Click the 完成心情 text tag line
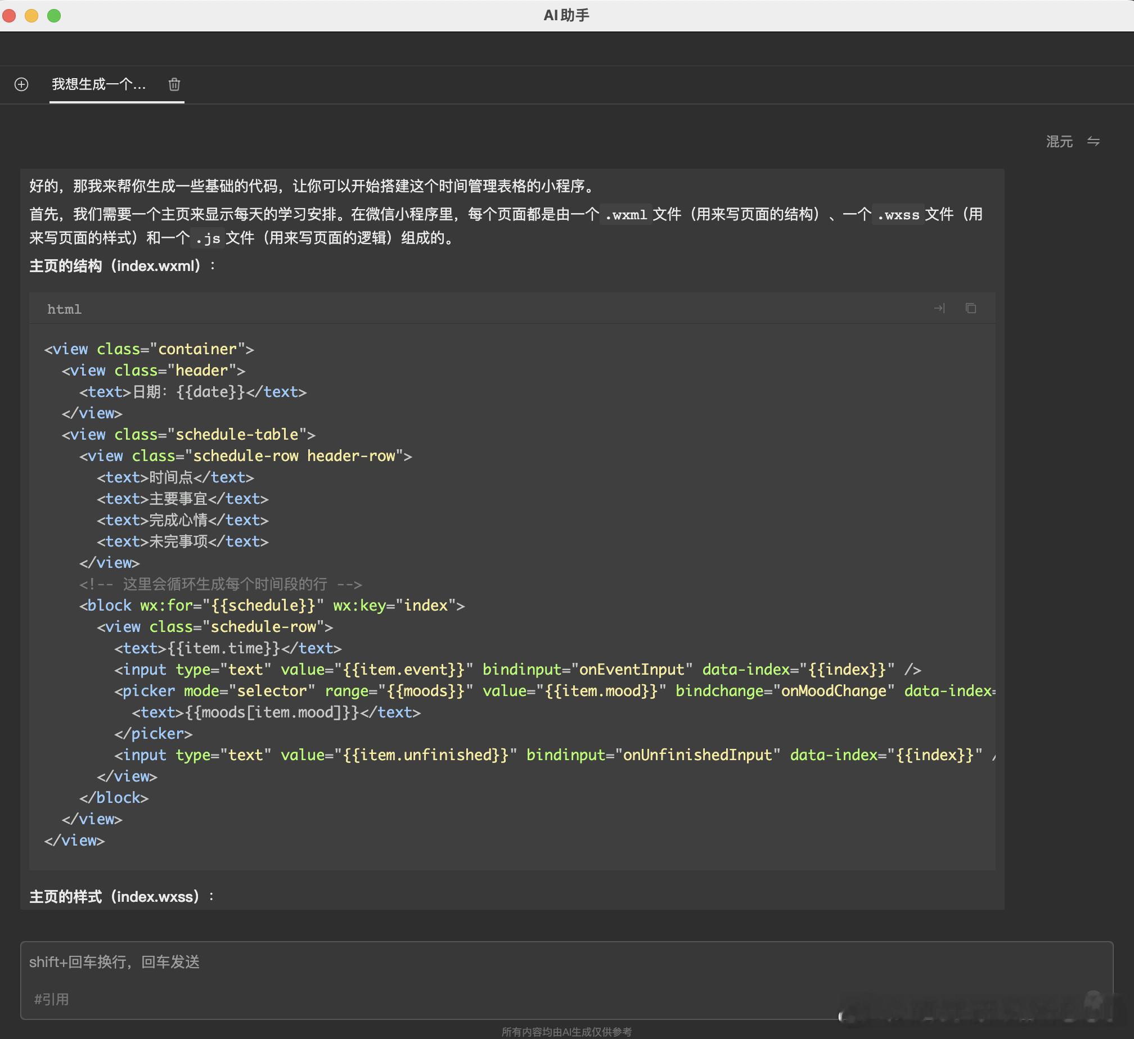 [183, 520]
